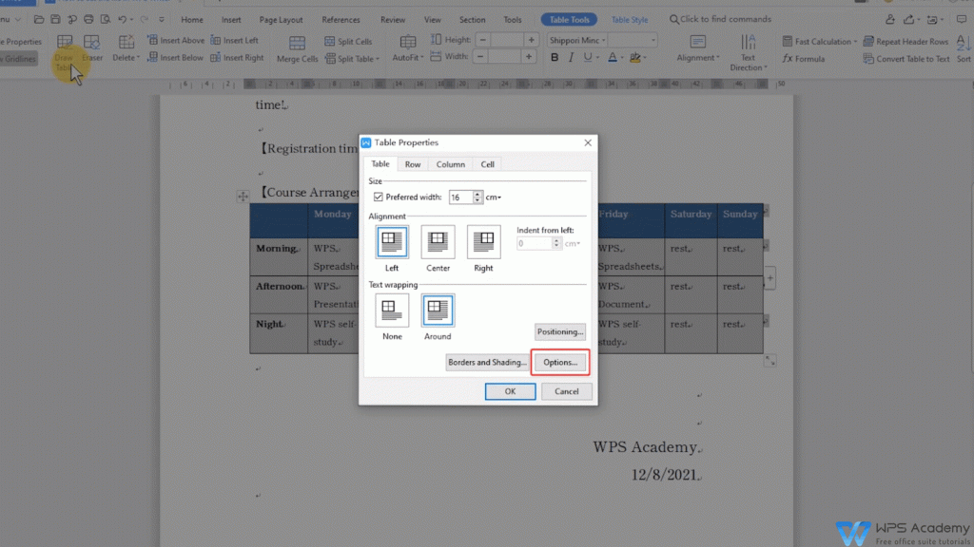Click the font color A icon
The height and width of the screenshot is (547, 974).
click(x=613, y=58)
